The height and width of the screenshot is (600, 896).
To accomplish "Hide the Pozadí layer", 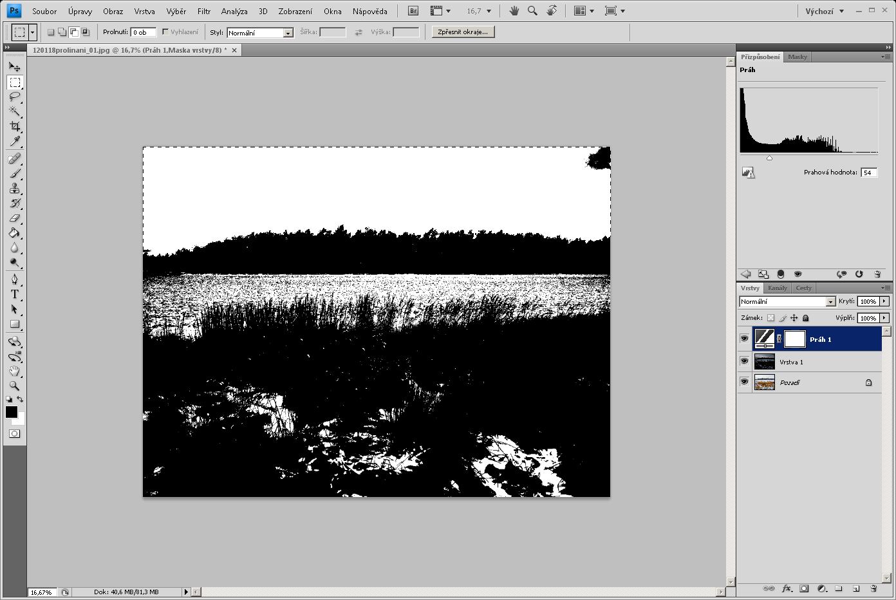I will coord(744,382).
